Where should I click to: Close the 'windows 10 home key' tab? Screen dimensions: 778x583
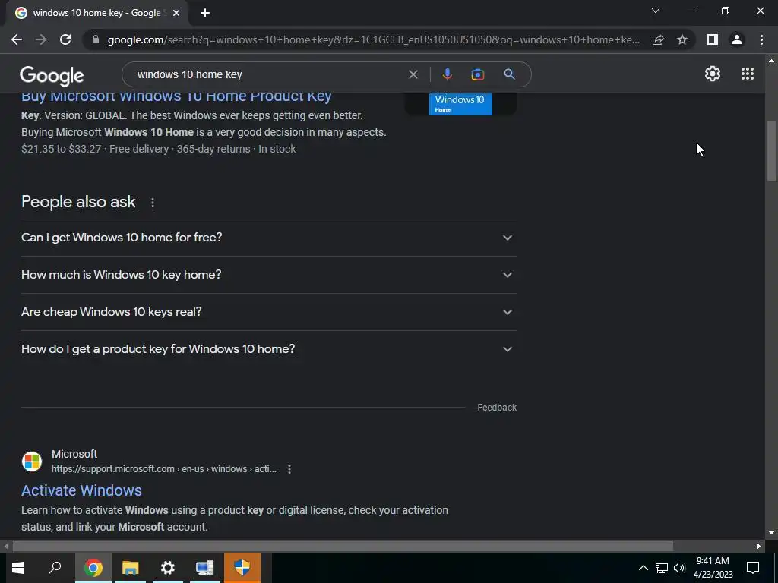pos(176,13)
